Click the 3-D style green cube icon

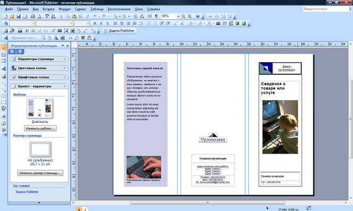(244, 23)
